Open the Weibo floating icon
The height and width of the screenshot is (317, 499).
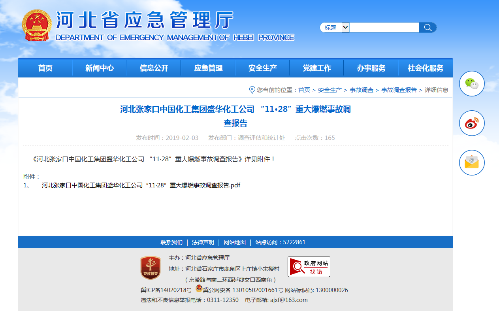point(472,123)
